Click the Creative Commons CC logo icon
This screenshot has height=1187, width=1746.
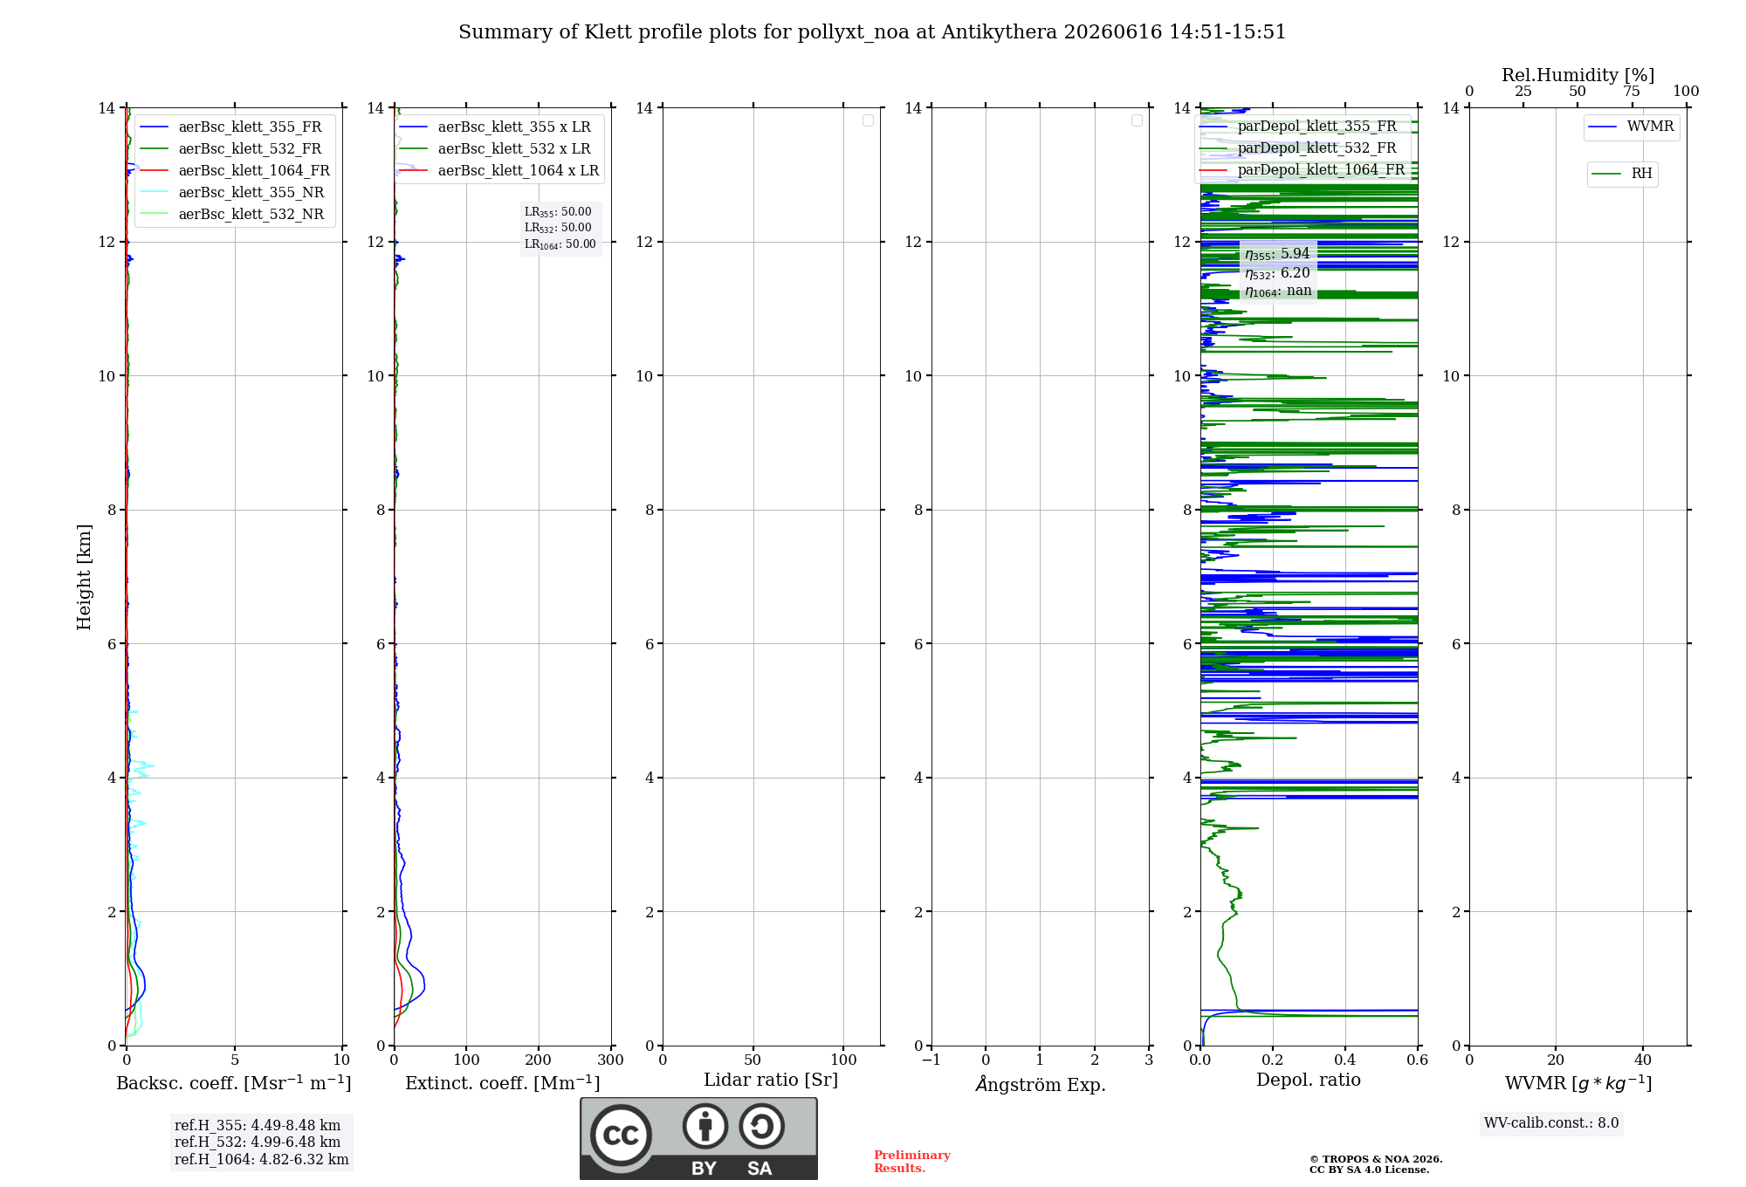(621, 1135)
